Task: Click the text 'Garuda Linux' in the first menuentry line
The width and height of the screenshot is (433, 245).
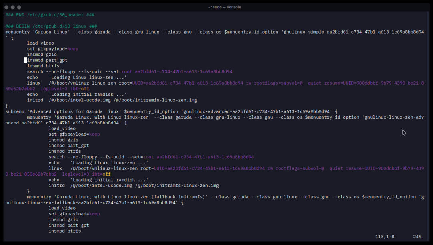Action: [x=51, y=32]
